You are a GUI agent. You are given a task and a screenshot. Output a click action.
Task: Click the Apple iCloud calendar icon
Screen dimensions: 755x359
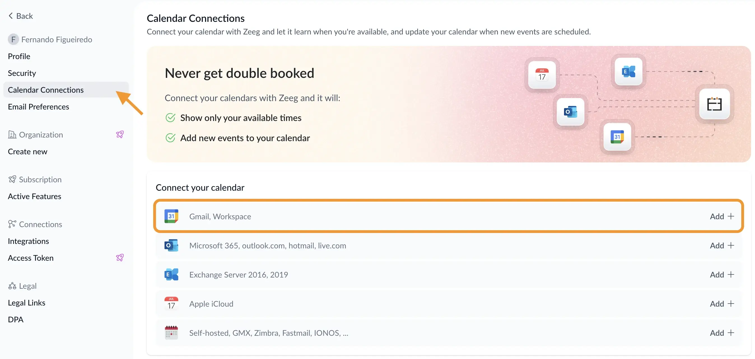pos(171,304)
